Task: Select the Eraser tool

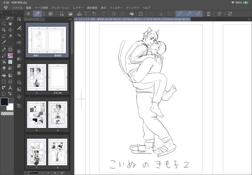Action: [x=4, y=68]
